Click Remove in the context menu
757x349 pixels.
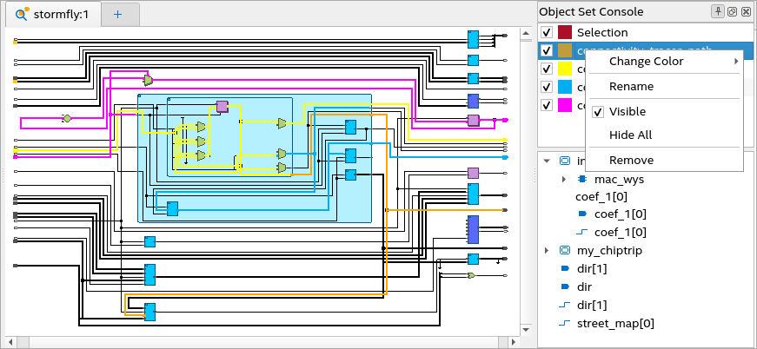(x=631, y=161)
